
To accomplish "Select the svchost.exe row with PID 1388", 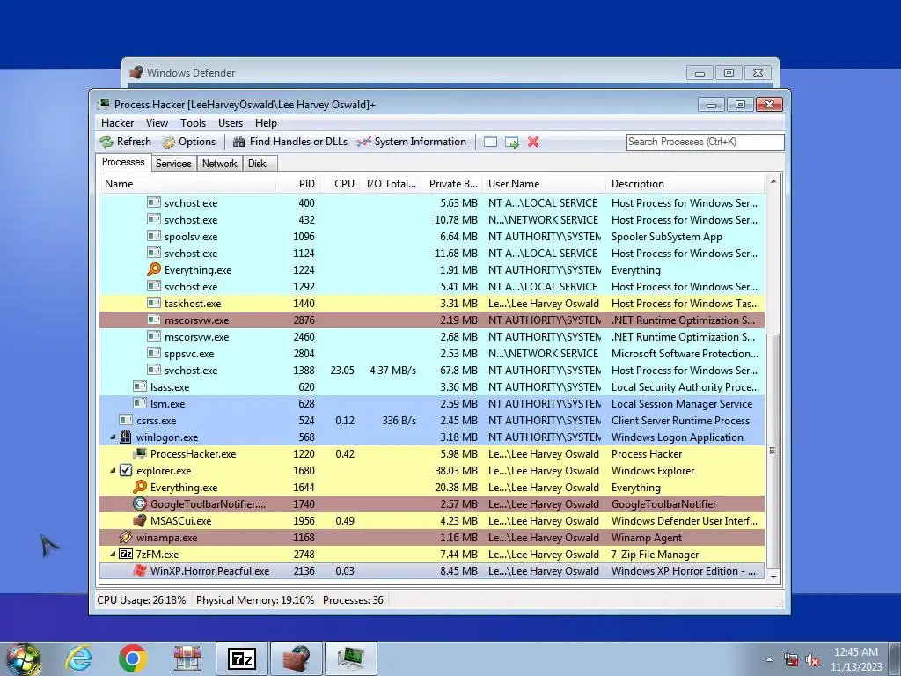I will click(x=431, y=371).
